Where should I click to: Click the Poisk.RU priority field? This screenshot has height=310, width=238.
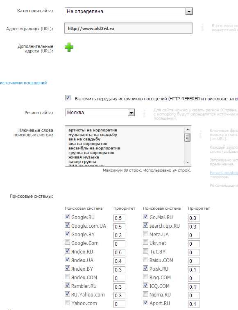click(x=194, y=270)
